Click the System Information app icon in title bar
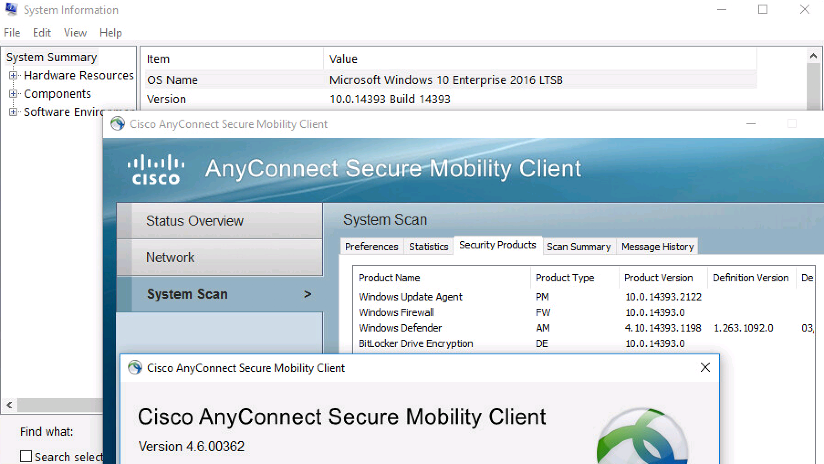Image resolution: width=824 pixels, height=464 pixels. (11, 9)
